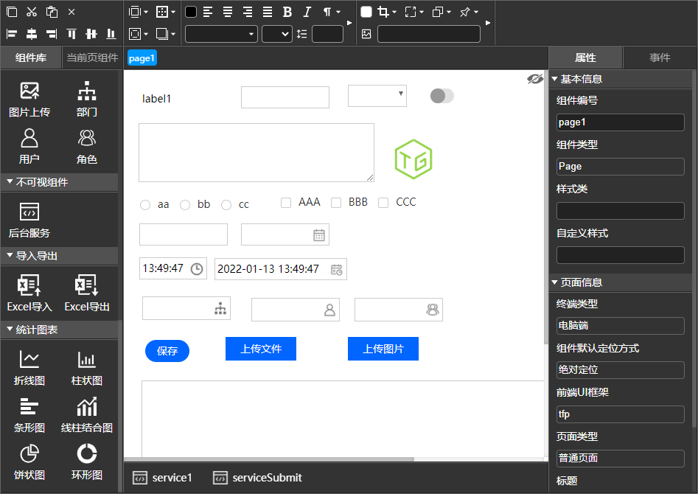
Task: Align components to bottom edge
Action: click(111, 34)
